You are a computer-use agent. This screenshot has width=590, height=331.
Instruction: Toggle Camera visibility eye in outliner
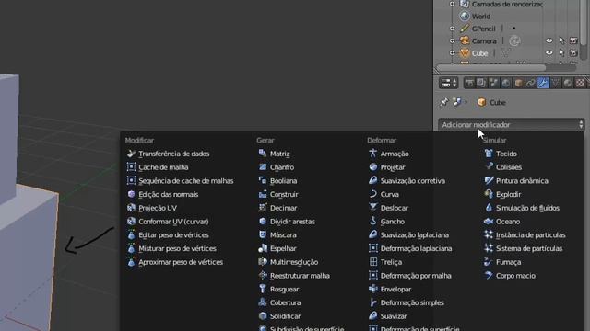coord(549,40)
